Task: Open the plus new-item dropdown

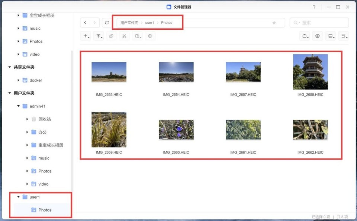Action: coord(86,36)
